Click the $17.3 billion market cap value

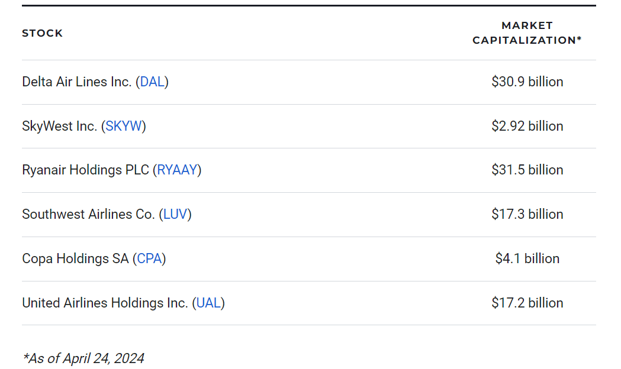tap(527, 214)
